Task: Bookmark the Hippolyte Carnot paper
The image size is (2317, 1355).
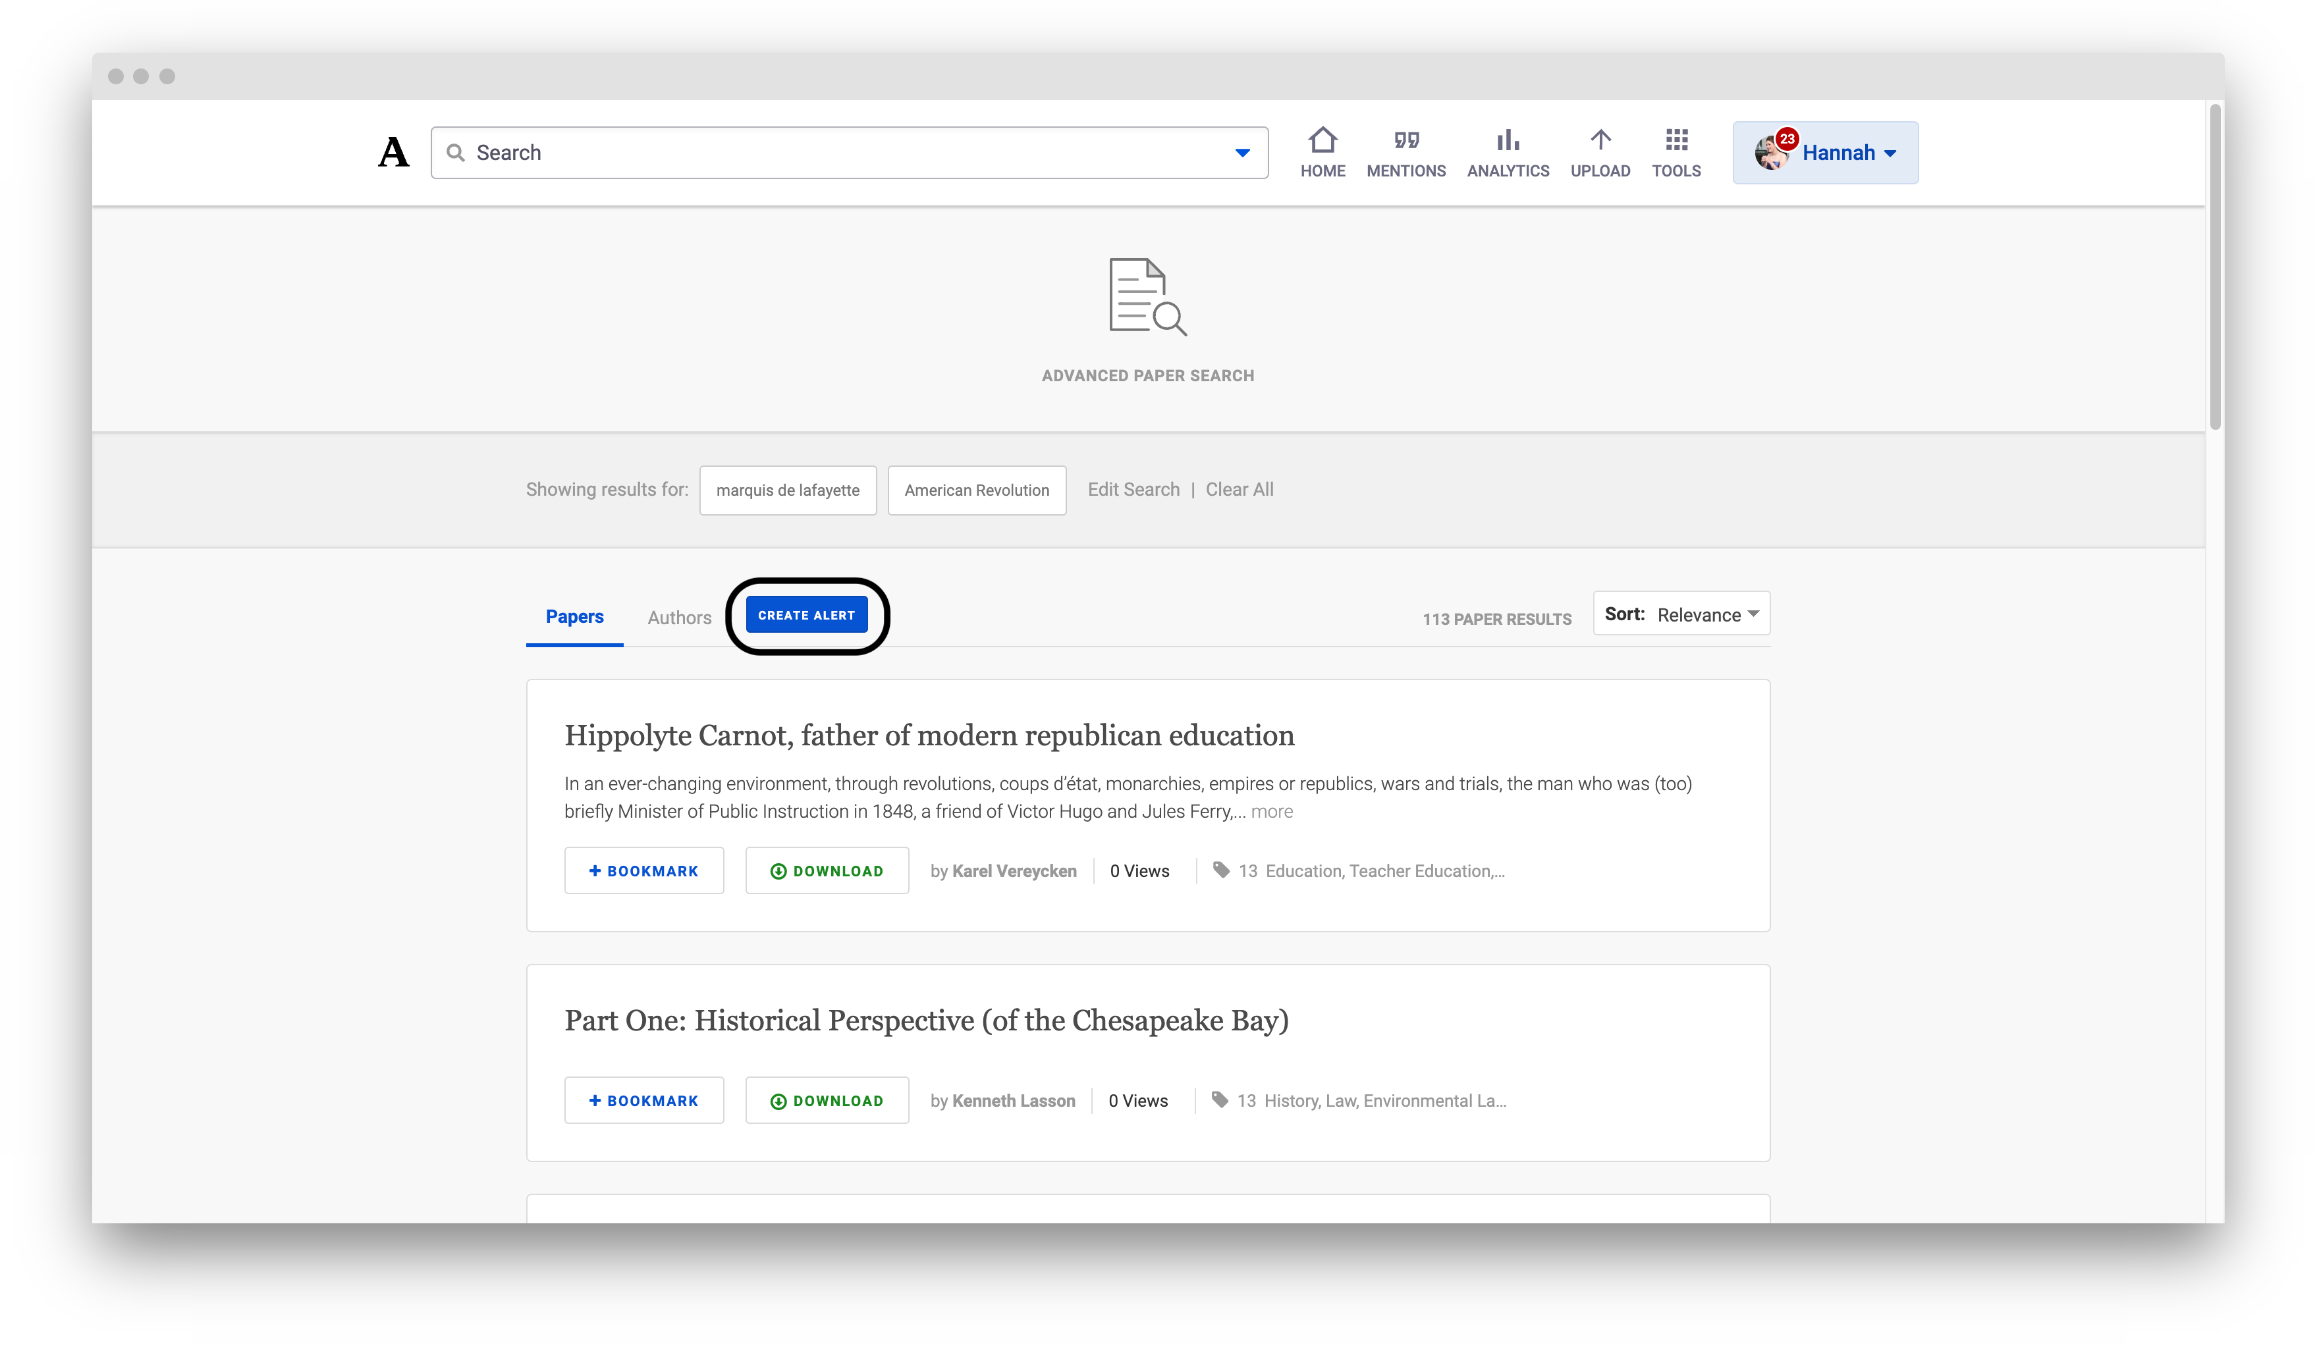Action: coord(643,870)
